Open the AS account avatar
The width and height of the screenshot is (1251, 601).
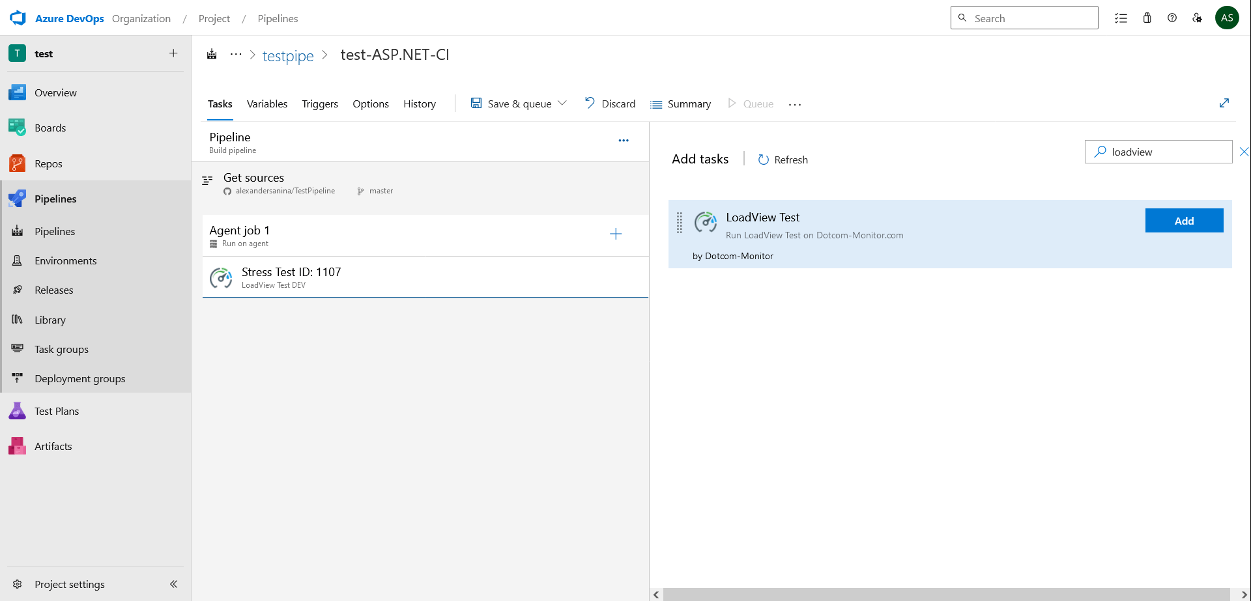point(1227,18)
